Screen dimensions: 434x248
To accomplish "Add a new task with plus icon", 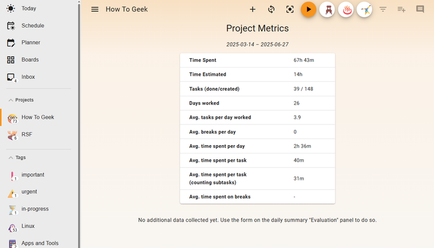I will (252, 9).
